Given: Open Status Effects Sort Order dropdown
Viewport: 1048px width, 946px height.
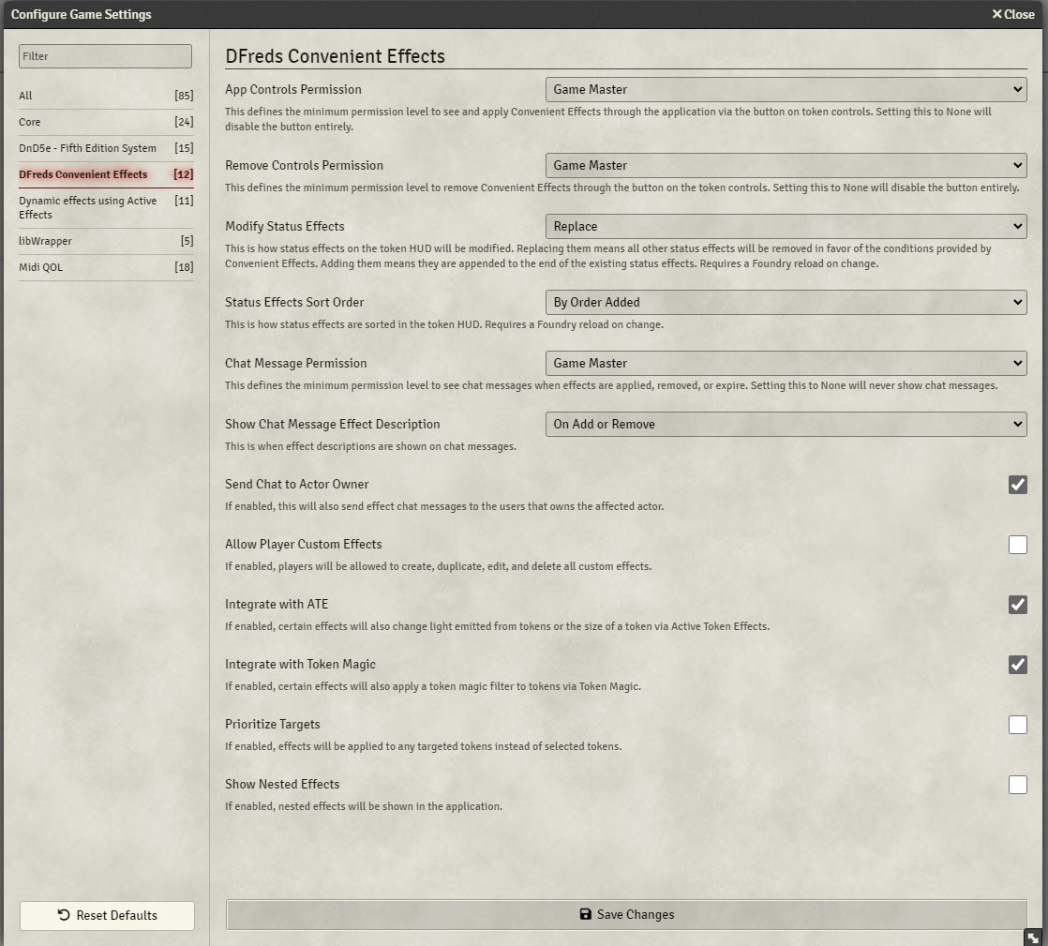Looking at the screenshot, I should [x=786, y=302].
